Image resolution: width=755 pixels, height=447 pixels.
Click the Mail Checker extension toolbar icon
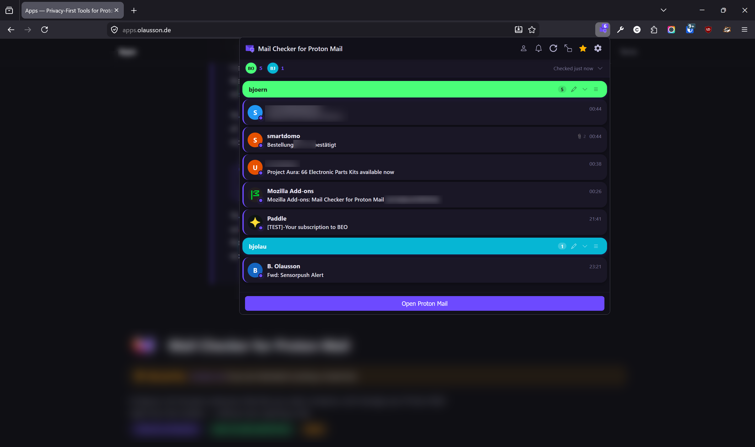(x=602, y=30)
